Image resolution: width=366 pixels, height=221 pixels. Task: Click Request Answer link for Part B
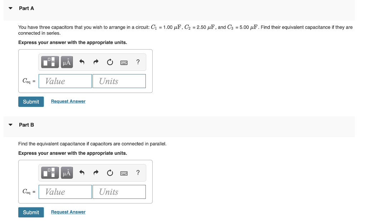click(x=68, y=212)
